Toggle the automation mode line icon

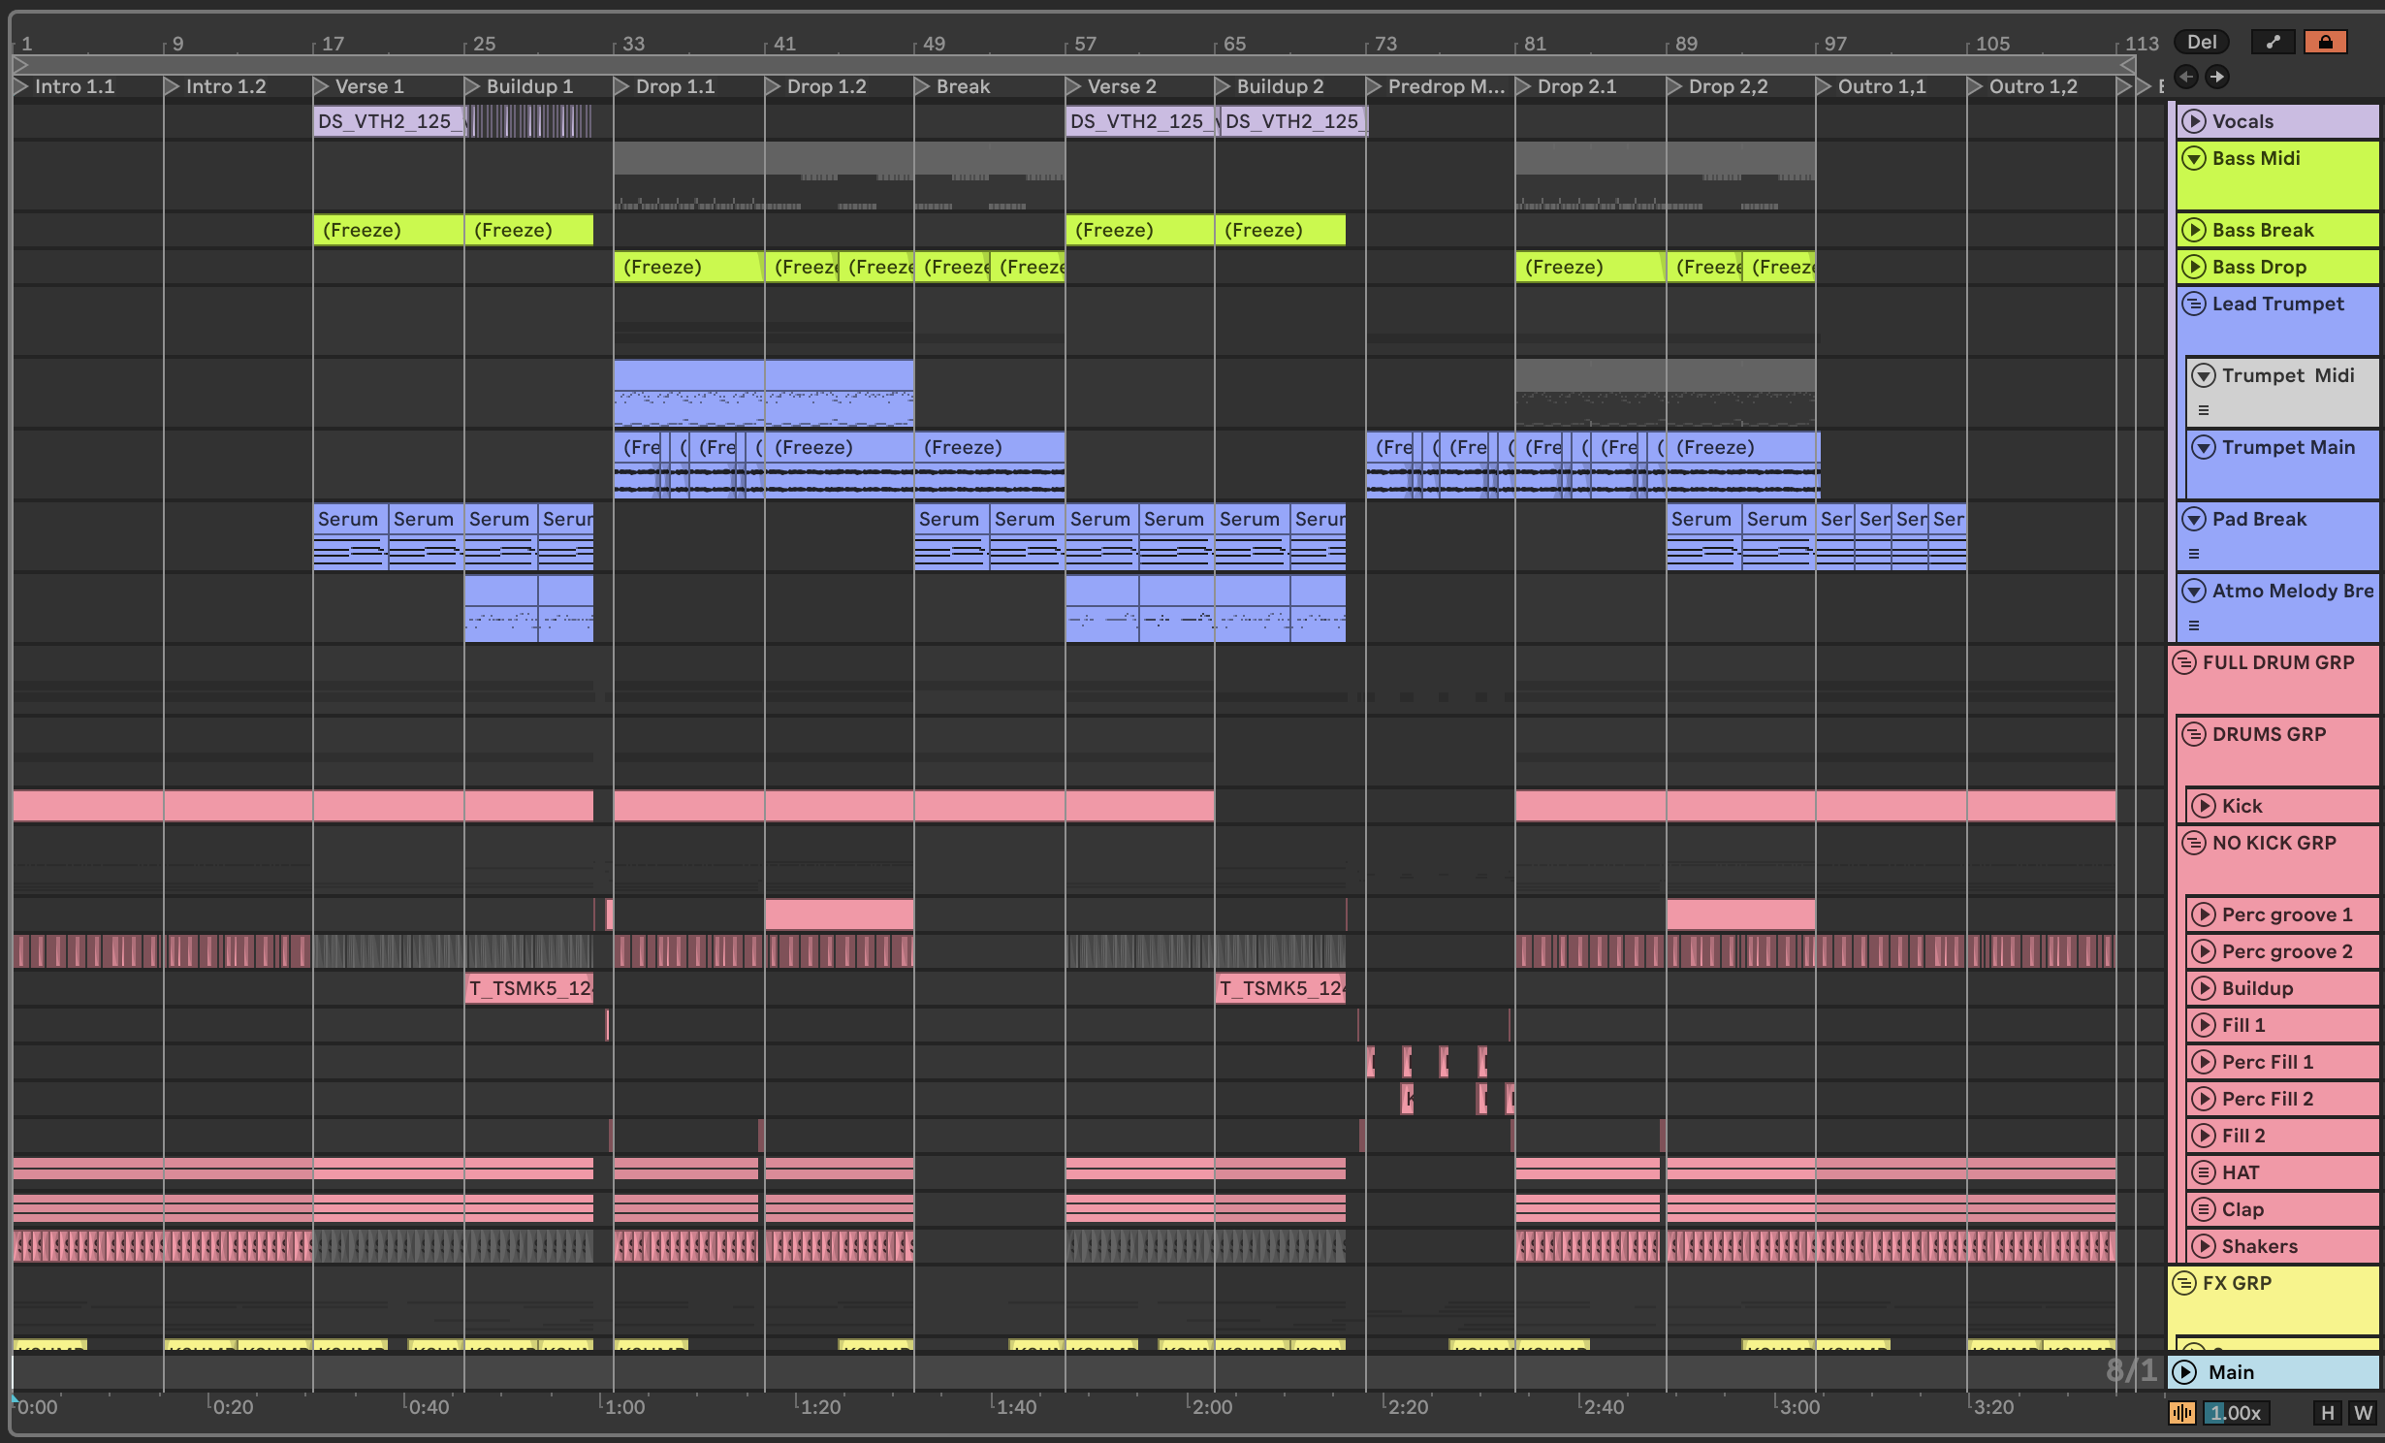[x=2273, y=42]
